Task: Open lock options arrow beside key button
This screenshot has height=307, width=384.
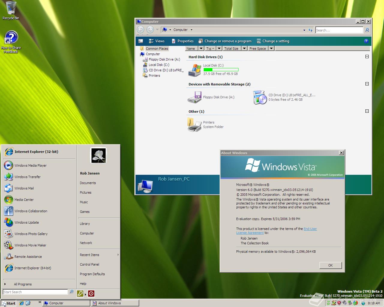Action: pos(85,294)
